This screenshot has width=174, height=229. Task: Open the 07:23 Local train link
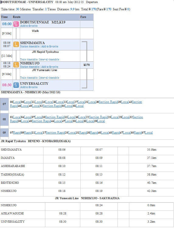click(x=71, y=102)
